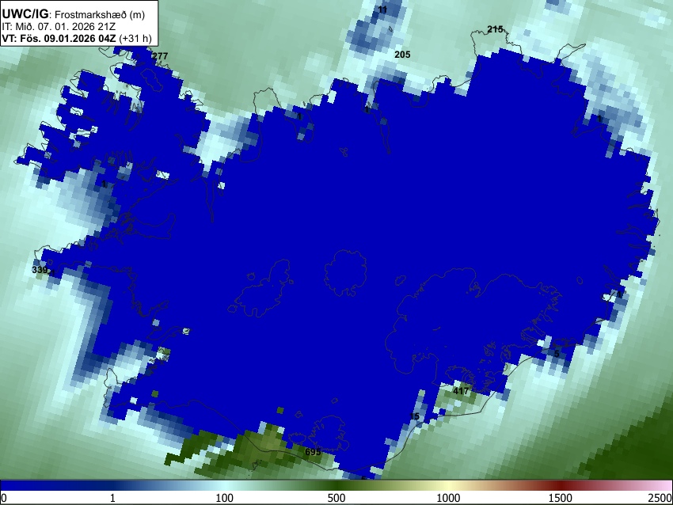The width and height of the screenshot is (673, 505).
Task: Click the "VT: Fös. 09.01.2026 04Z (+31 h)" line
Action: pos(77,38)
